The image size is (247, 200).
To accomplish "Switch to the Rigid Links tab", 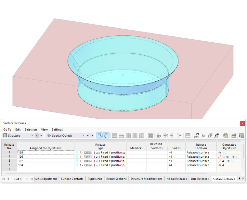I will (x=95, y=179).
